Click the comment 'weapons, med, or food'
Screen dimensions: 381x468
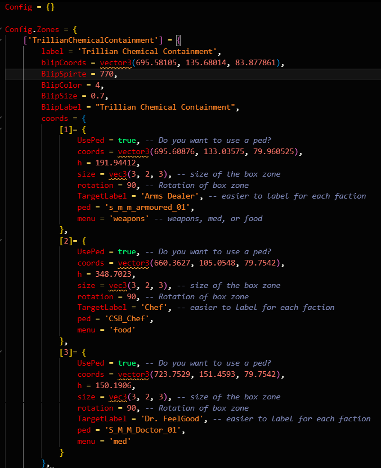tap(214, 218)
